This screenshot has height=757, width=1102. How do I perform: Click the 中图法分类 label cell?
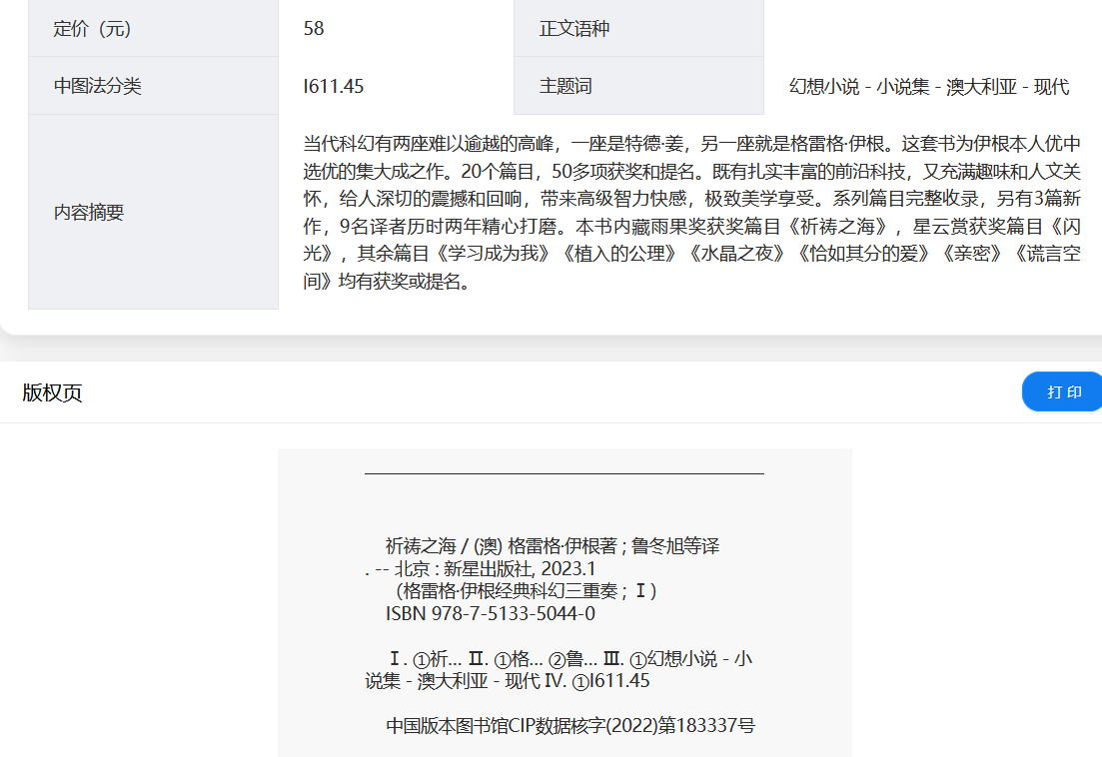[153, 86]
